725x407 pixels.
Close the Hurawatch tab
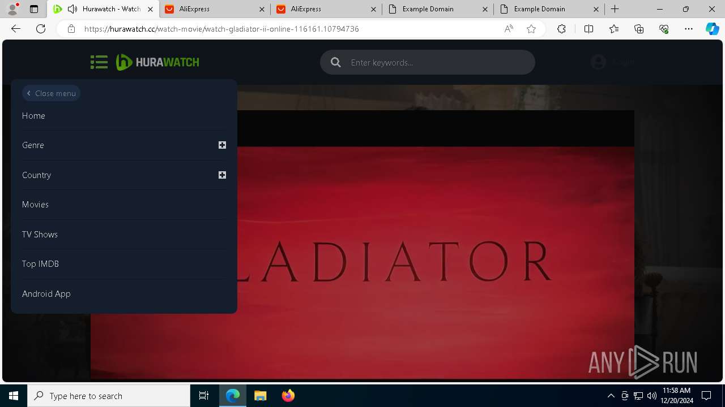click(x=150, y=9)
